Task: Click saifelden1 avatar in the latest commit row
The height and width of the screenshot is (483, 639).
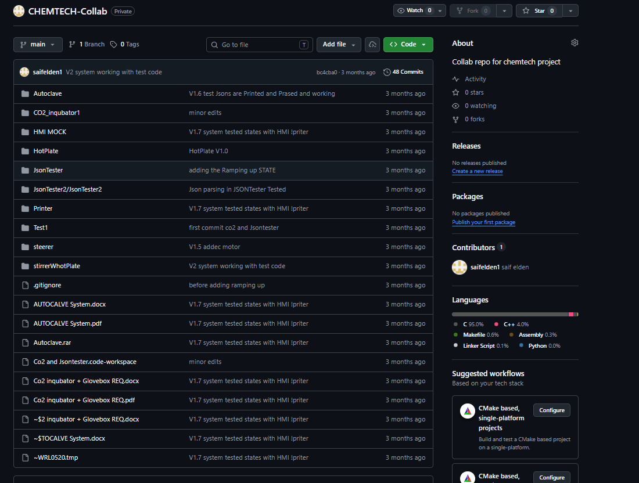Action: coord(24,72)
